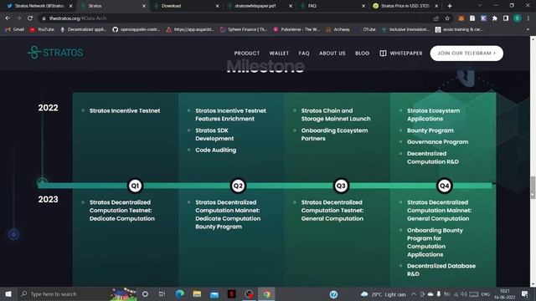Reload the page with the refresh icon

pos(30,18)
